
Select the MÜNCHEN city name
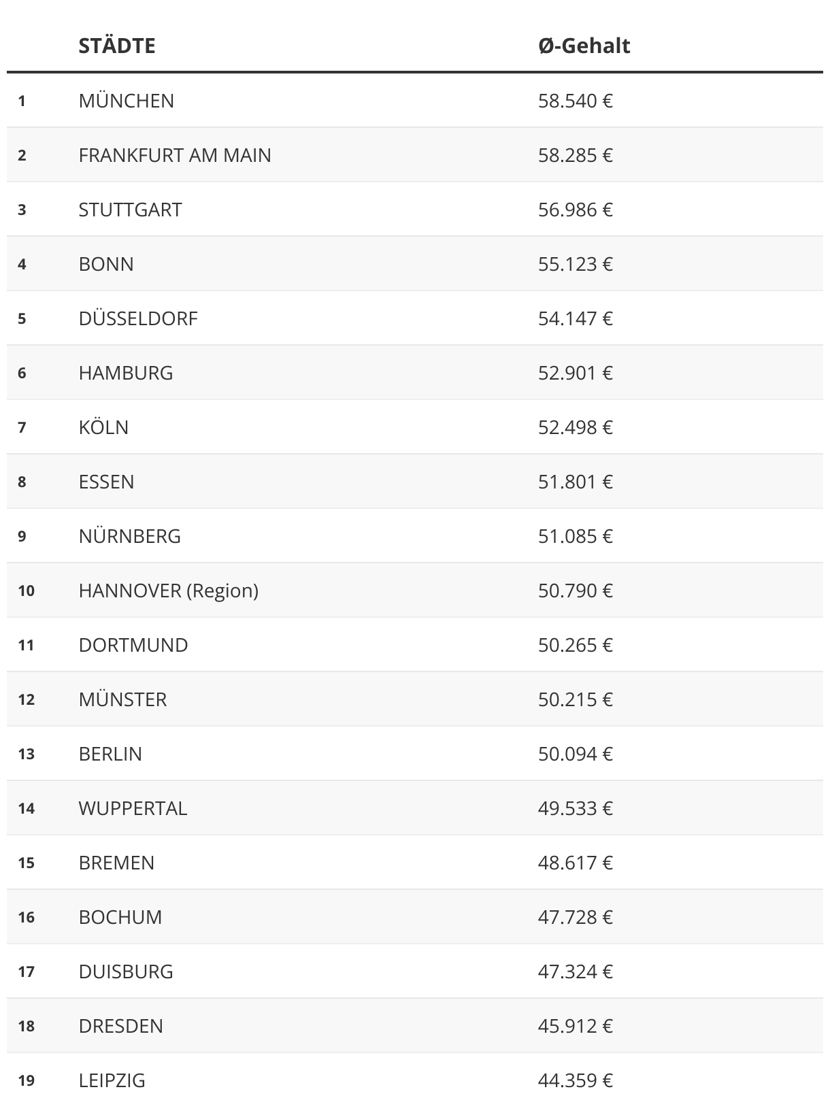coord(127,101)
